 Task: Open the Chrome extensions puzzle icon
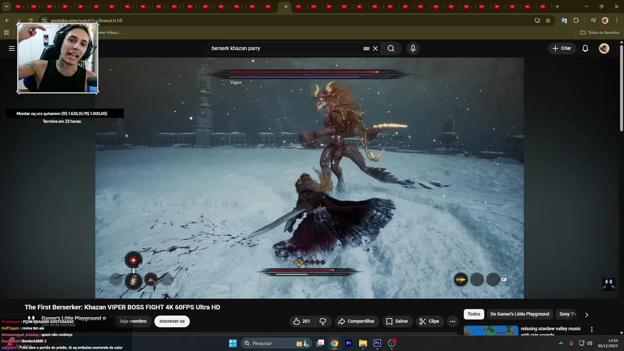pyautogui.click(x=576, y=20)
